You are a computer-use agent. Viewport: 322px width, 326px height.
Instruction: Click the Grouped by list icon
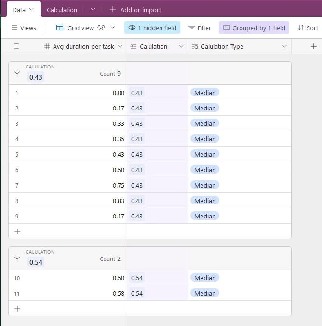click(227, 27)
